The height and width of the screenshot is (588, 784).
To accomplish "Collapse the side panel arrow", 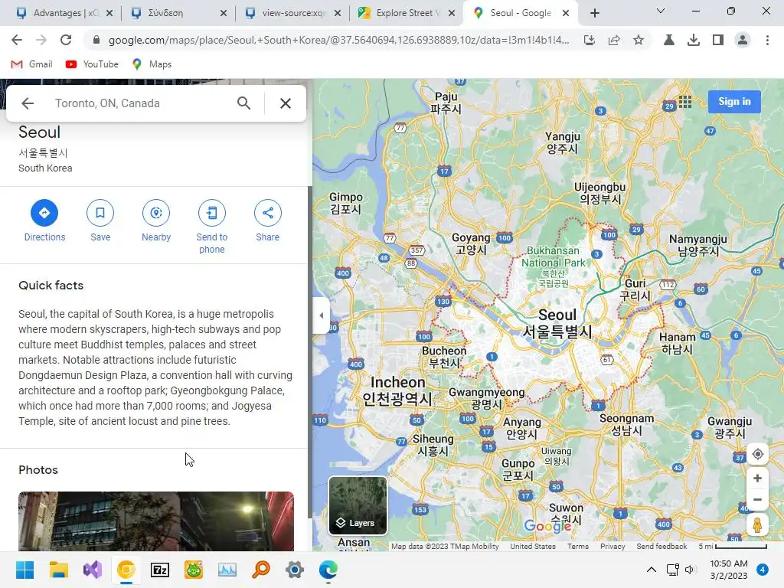I will pyautogui.click(x=321, y=315).
